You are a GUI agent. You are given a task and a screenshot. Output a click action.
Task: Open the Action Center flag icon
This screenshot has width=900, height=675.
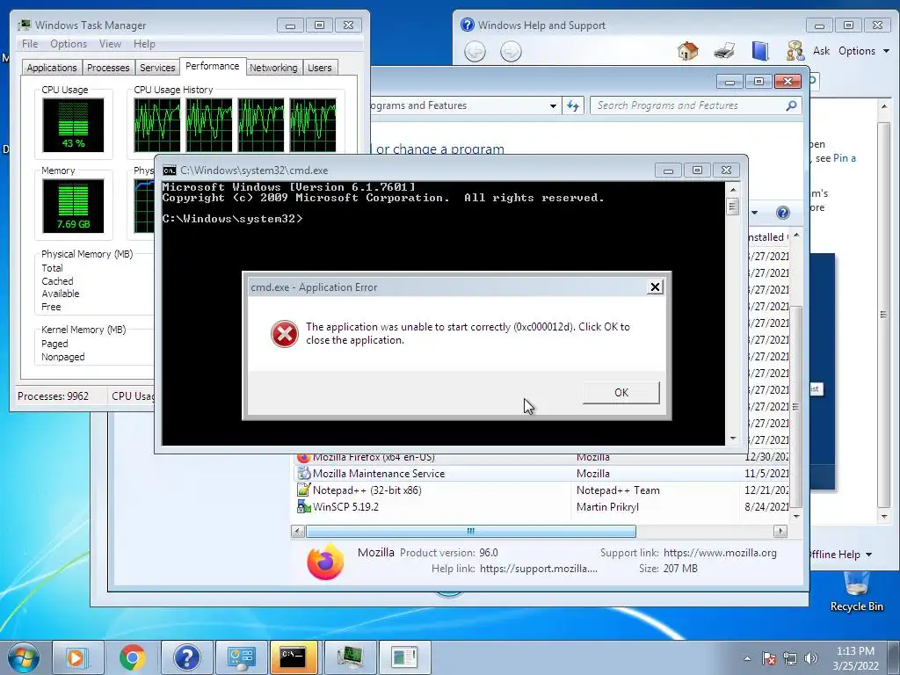(x=769, y=658)
